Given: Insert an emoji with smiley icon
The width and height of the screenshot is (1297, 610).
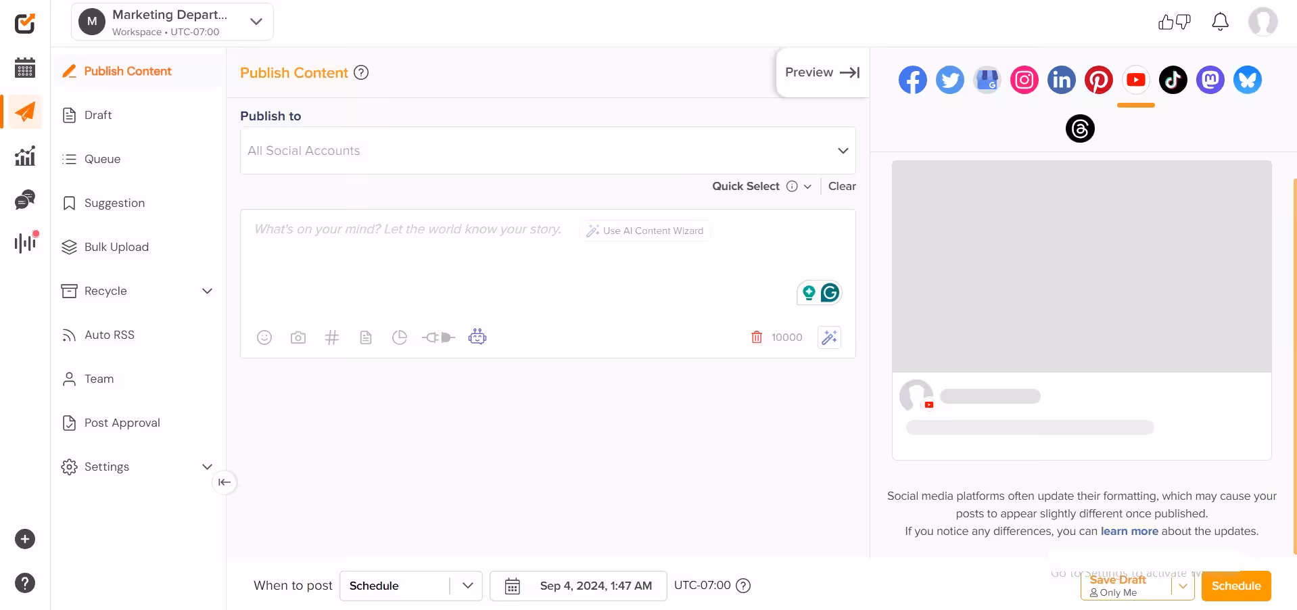Looking at the screenshot, I should pyautogui.click(x=264, y=337).
